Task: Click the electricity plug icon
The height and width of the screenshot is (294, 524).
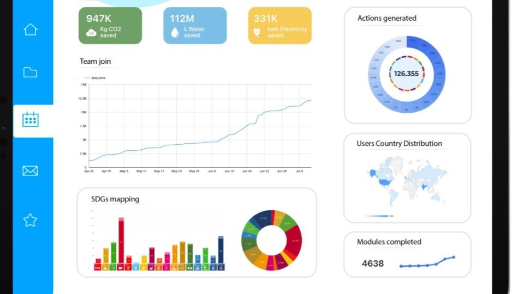Action: tap(257, 33)
